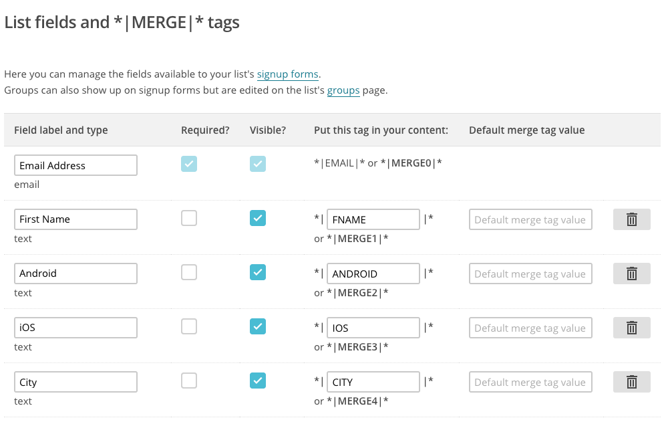This screenshot has width=666, height=426.
Task: Toggle Visible checkbox for iOS field
Action: pyautogui.click(x=258, y=326)
